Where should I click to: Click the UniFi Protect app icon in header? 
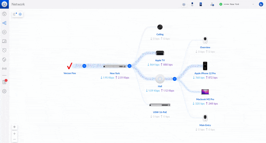click(192, 4)
